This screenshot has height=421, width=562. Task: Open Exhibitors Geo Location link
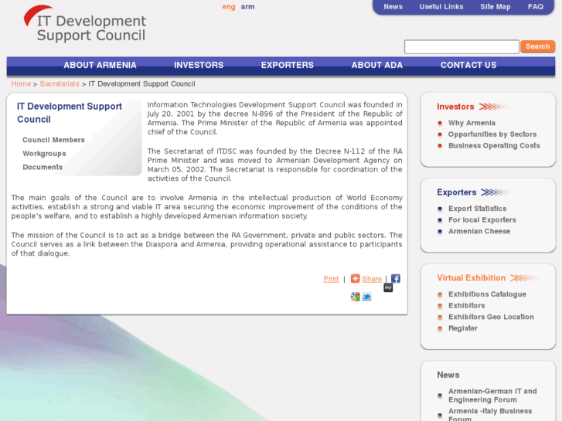(491, 317)
